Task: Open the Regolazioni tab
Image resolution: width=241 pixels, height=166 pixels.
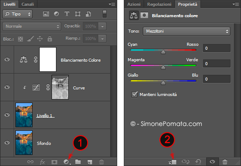Action: 159,4
